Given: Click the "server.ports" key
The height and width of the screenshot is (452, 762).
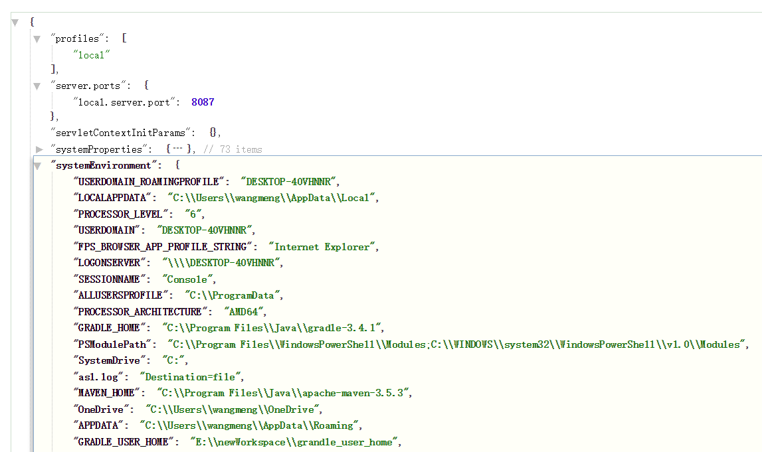Looking at the screenshot, I should tap(88, 86).
